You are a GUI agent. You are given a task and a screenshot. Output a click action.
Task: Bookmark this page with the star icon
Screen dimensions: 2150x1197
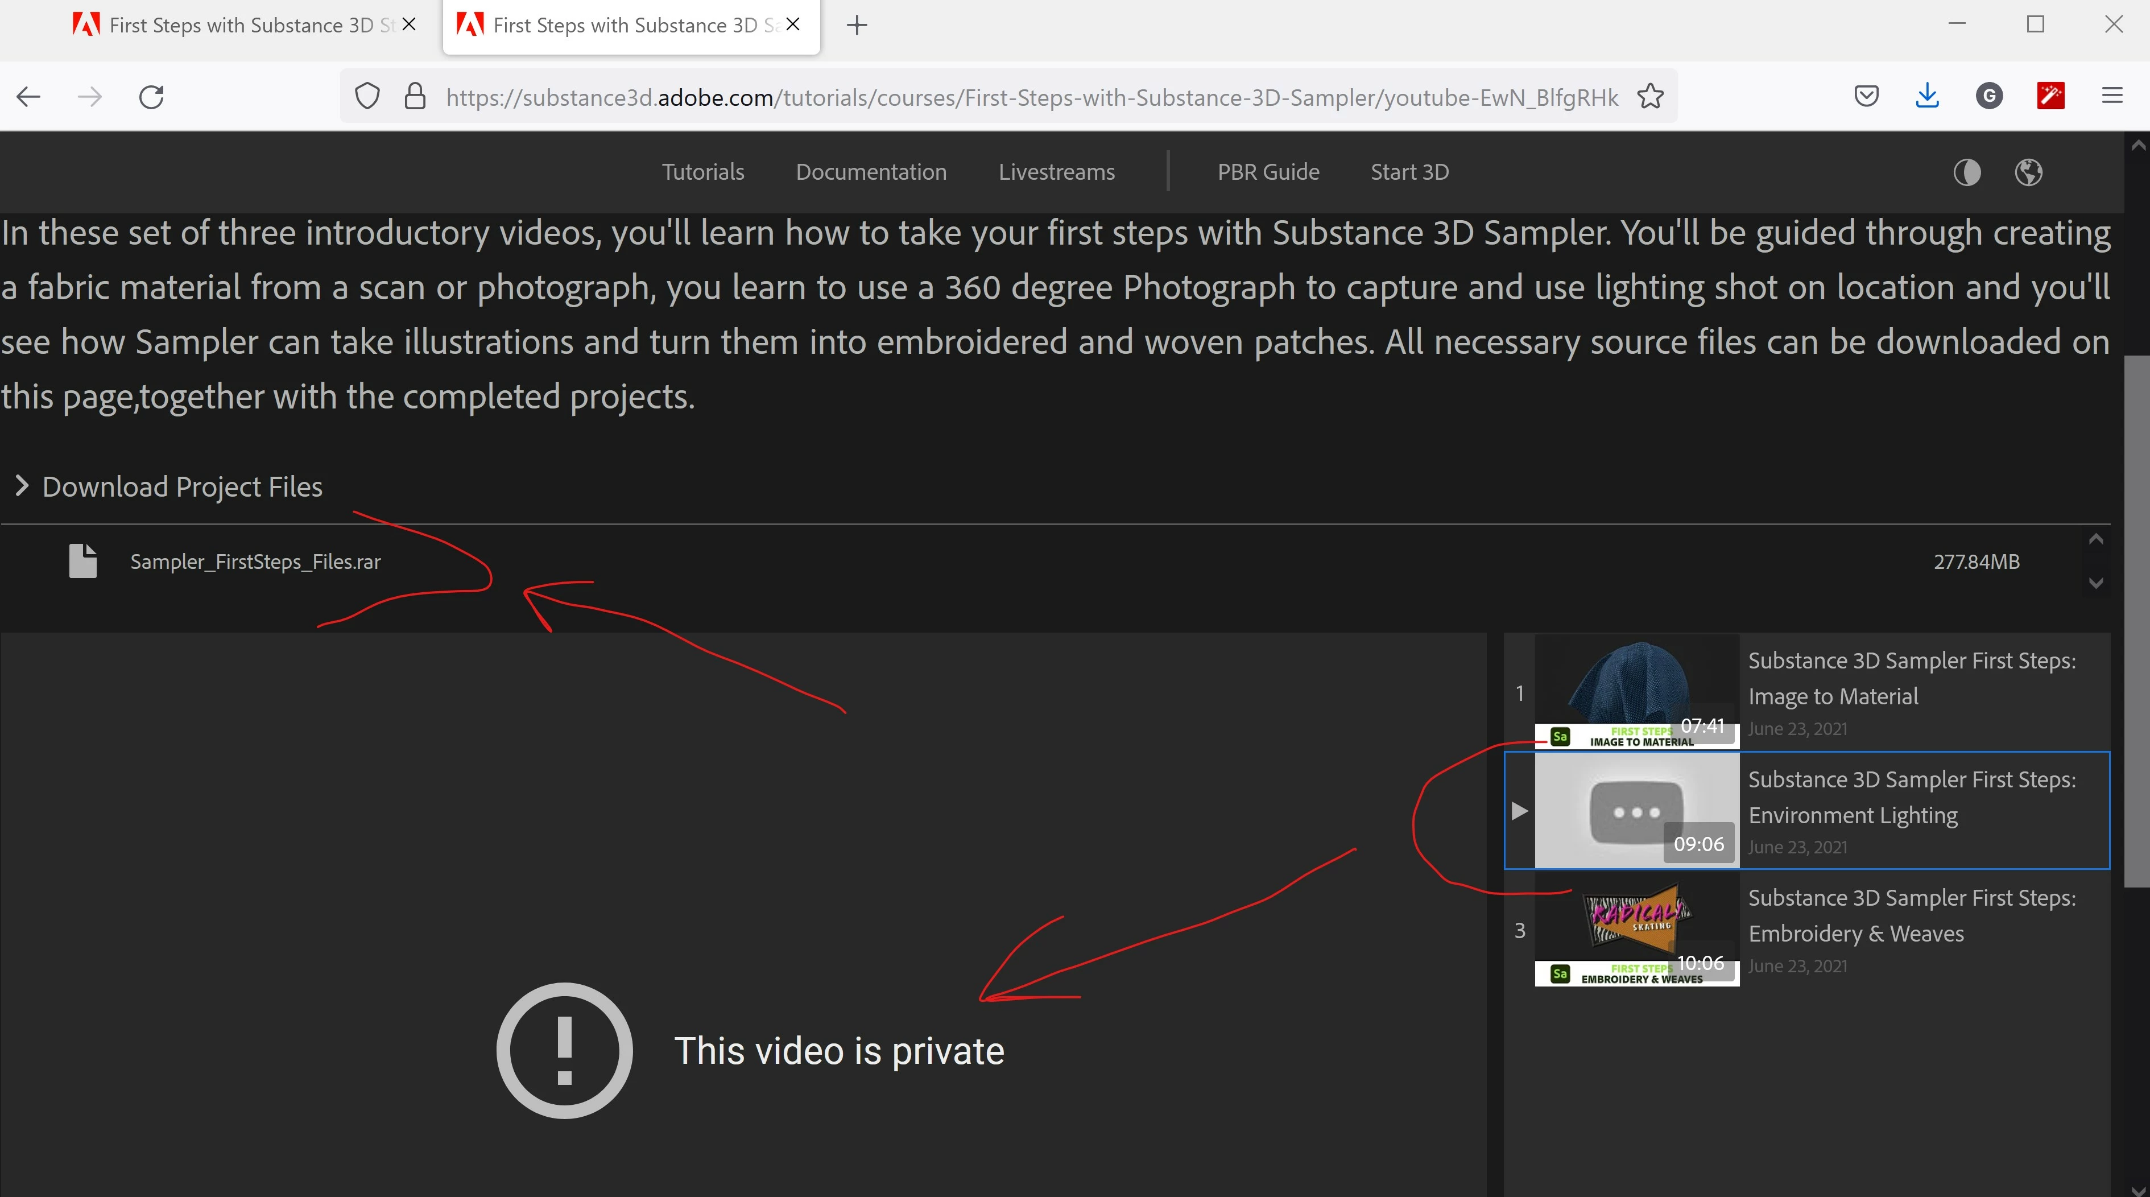pyautogui.click(x=1650, y=97)
